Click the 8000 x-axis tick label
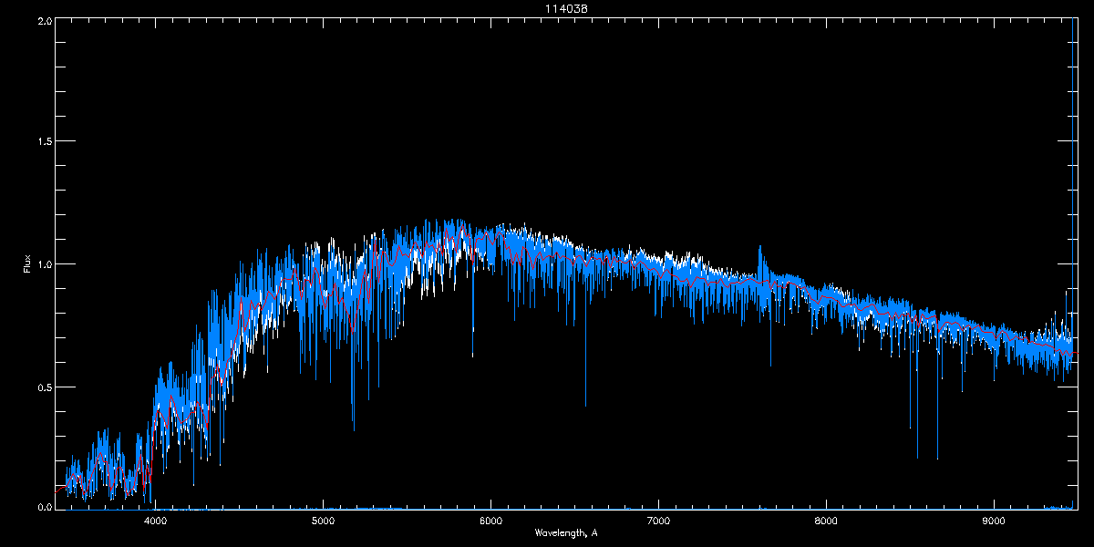The width and height of the screenshot is (1094, 547). point(826,521)
